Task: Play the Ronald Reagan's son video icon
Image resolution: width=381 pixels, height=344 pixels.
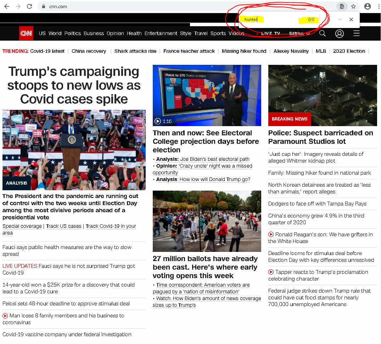Action: pyautogui.click(x=271, y=235)
